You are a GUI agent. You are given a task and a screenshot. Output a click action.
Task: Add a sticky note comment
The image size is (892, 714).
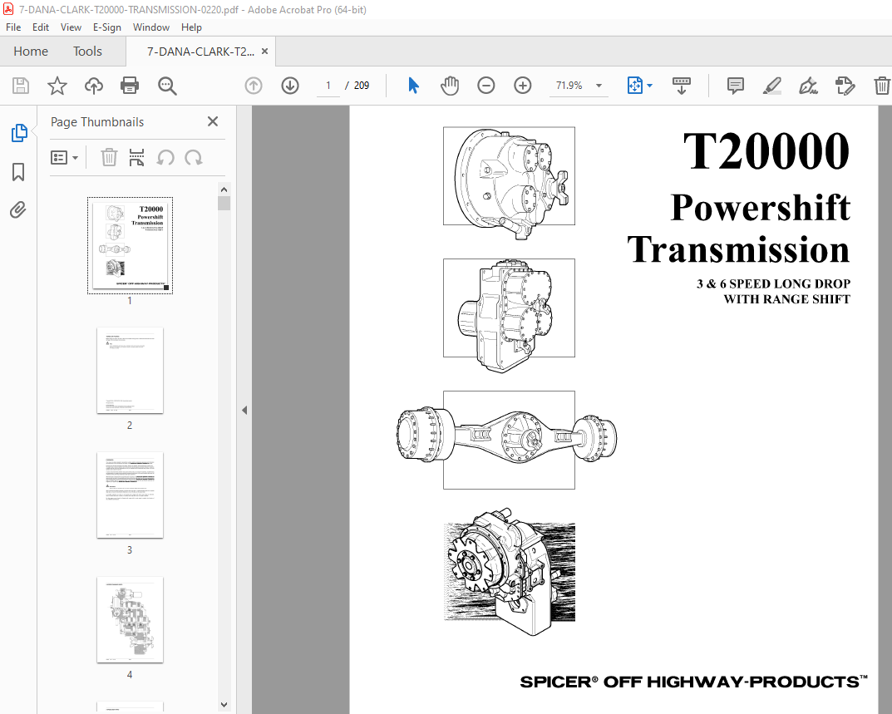(736, 86)
